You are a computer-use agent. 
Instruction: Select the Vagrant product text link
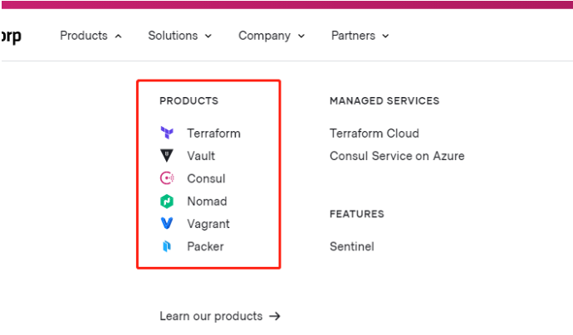point(208,224)
